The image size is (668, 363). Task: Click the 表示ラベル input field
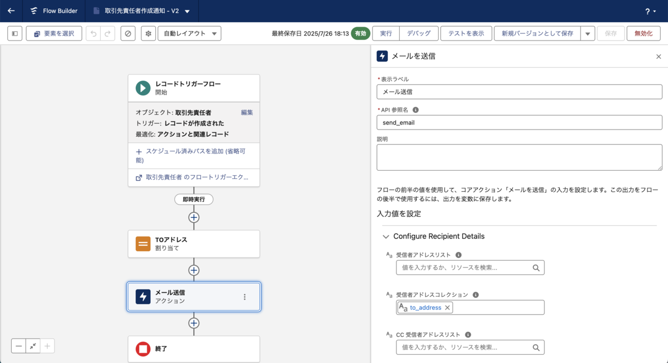[519, 92]
